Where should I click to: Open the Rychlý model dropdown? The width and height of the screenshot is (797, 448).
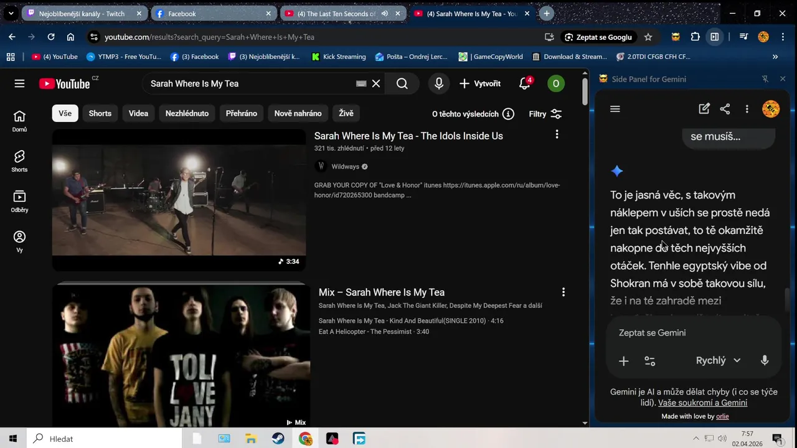click(x=718, y=360)
